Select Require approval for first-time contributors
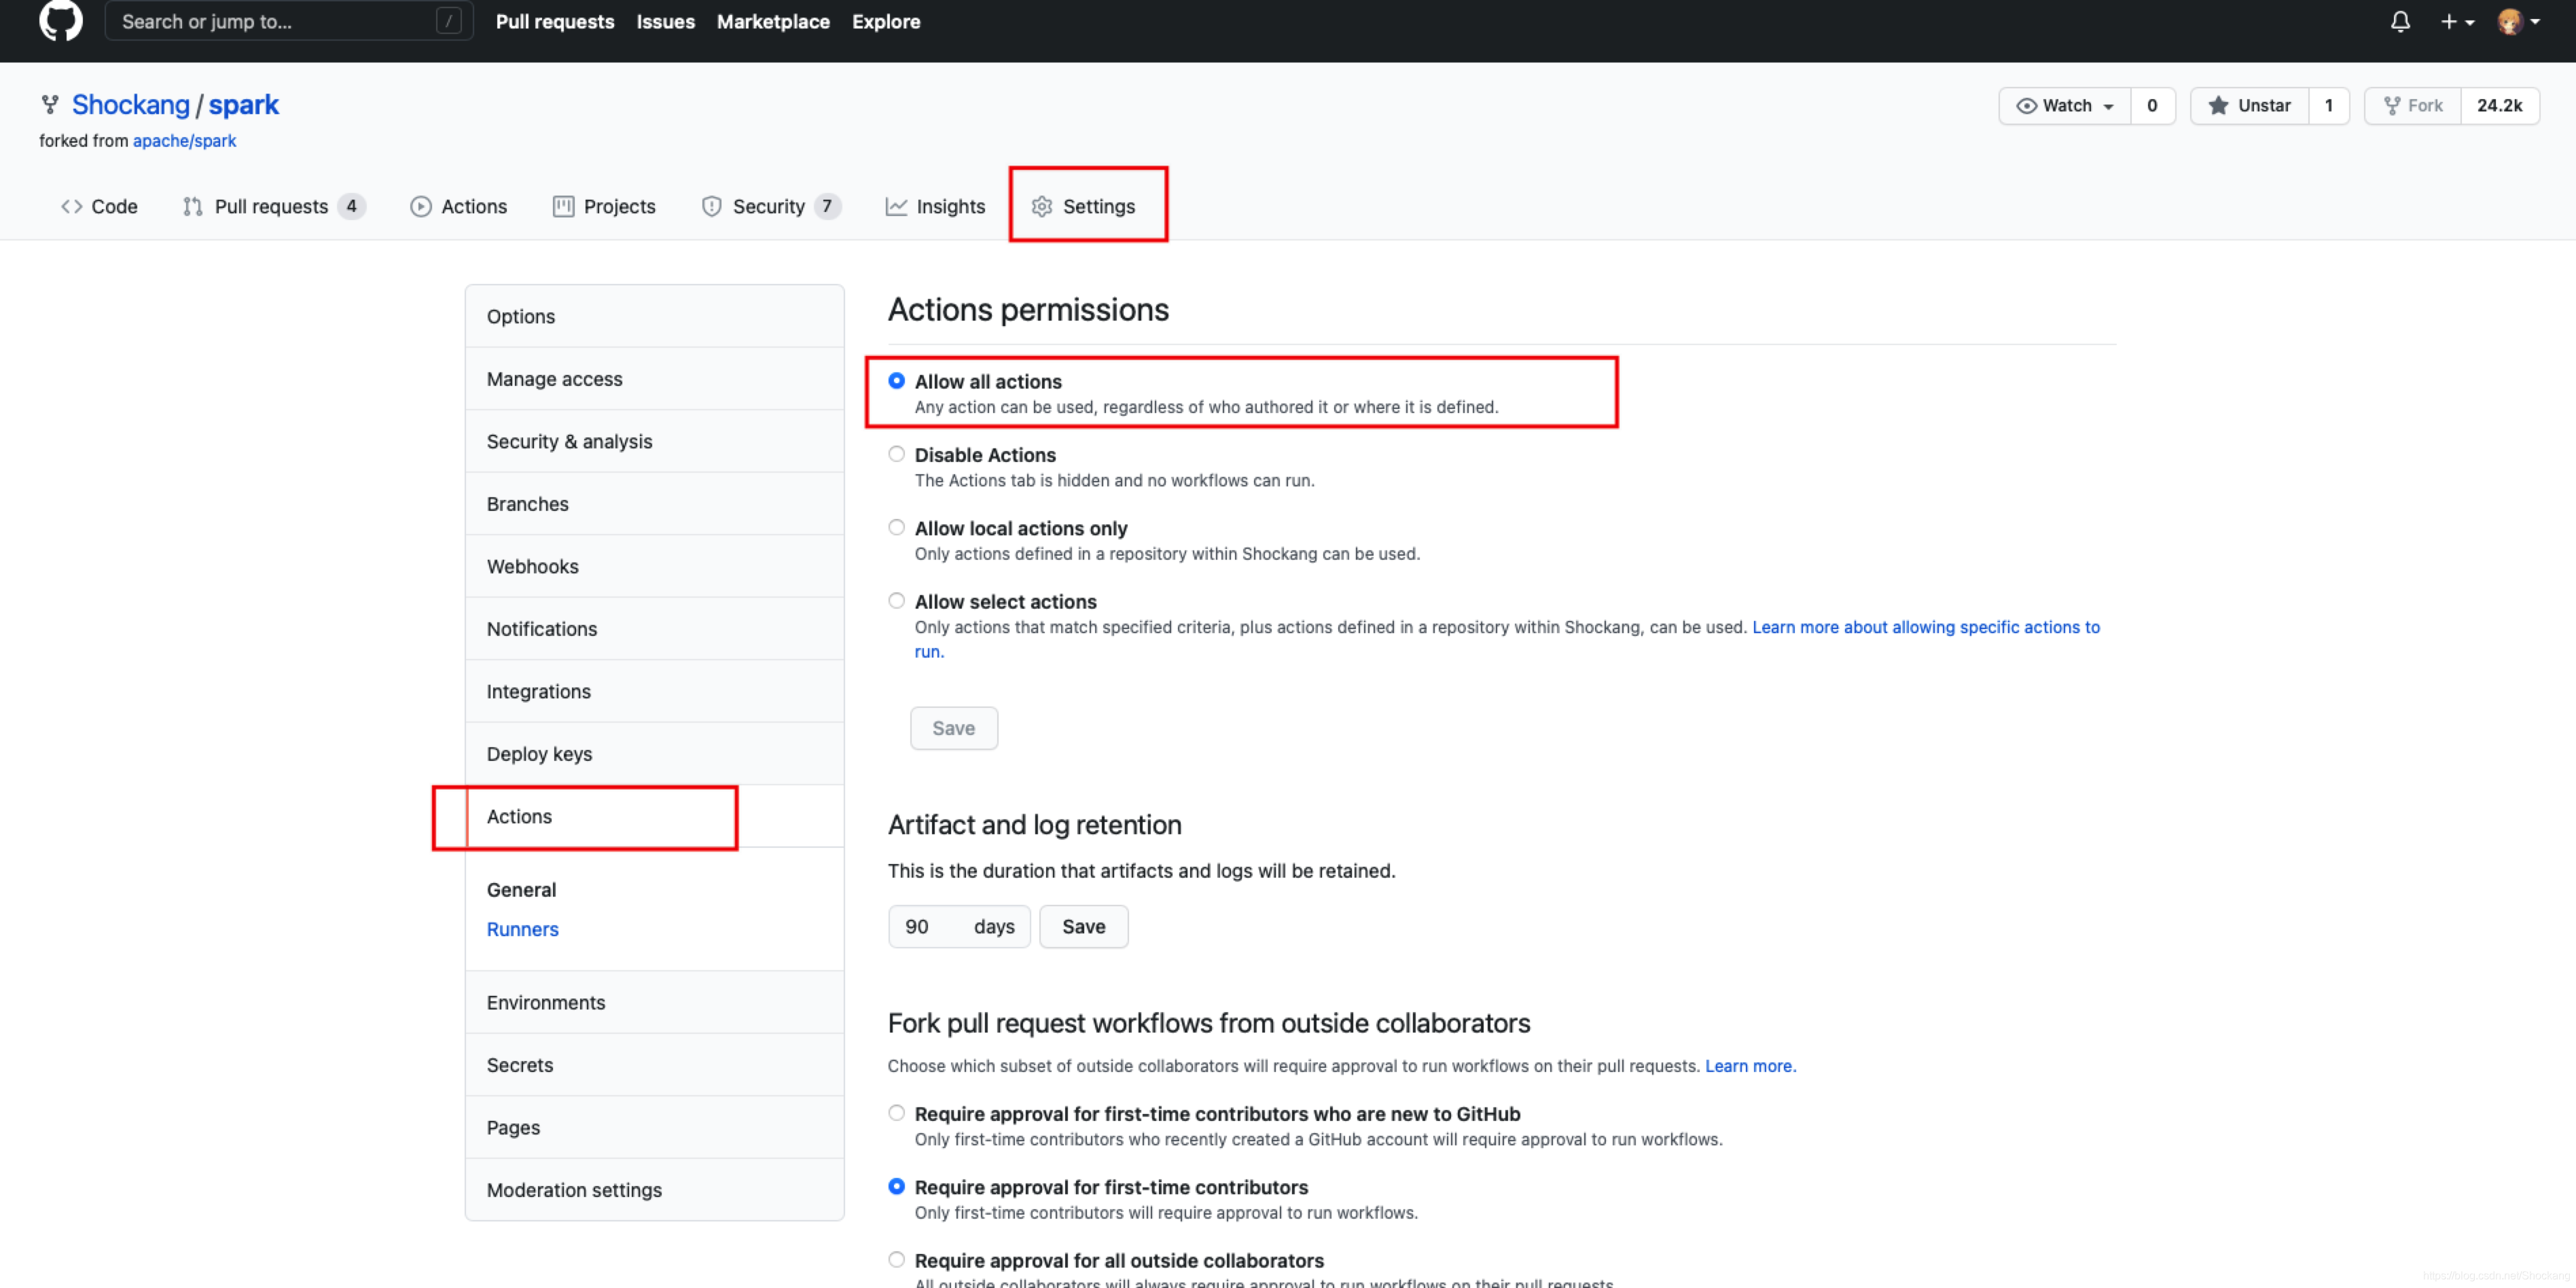Viewport: 2576px width, 1288px height. pos(895,1186)
